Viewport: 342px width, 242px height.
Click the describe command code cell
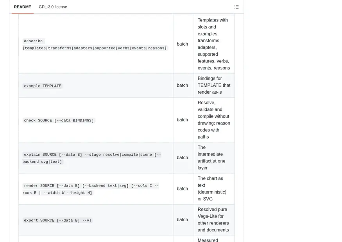95,44
